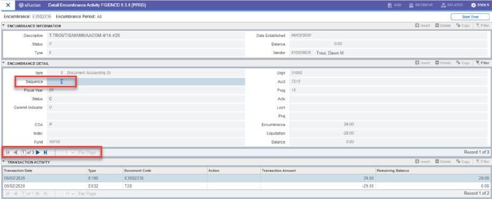Image resolution: width=492 pixels, height=199 pixels.
Task: Click Insert in Transaction Activity section
Action: [422, 162]
